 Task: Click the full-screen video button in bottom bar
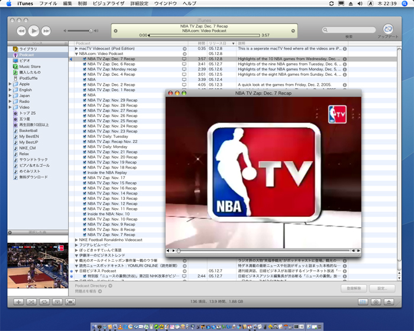tap(70, 301)
